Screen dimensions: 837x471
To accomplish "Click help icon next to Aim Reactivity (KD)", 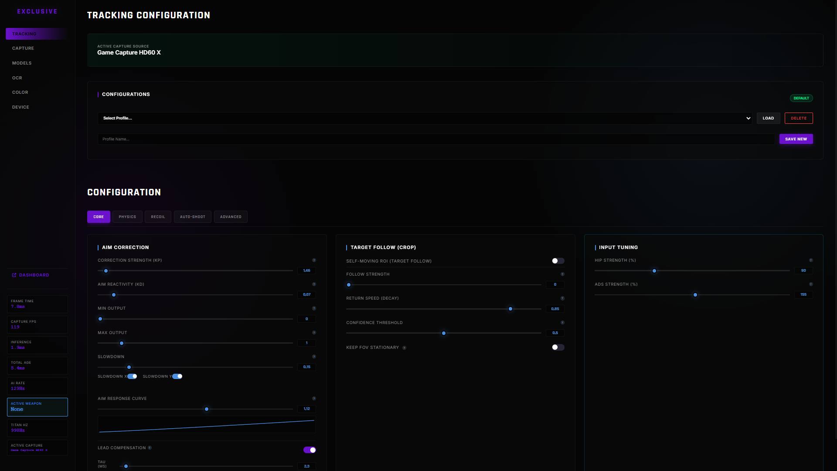I will pos(314,284).
